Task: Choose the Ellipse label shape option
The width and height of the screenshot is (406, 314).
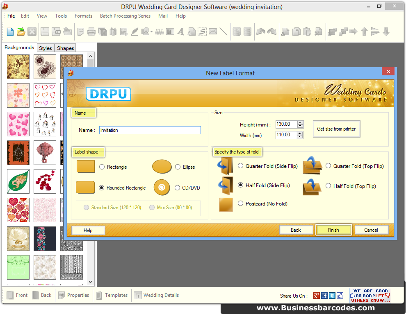Action: click(178, 167)
